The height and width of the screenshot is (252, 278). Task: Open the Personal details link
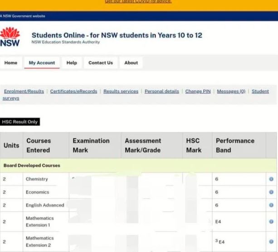tap(162, 91)
